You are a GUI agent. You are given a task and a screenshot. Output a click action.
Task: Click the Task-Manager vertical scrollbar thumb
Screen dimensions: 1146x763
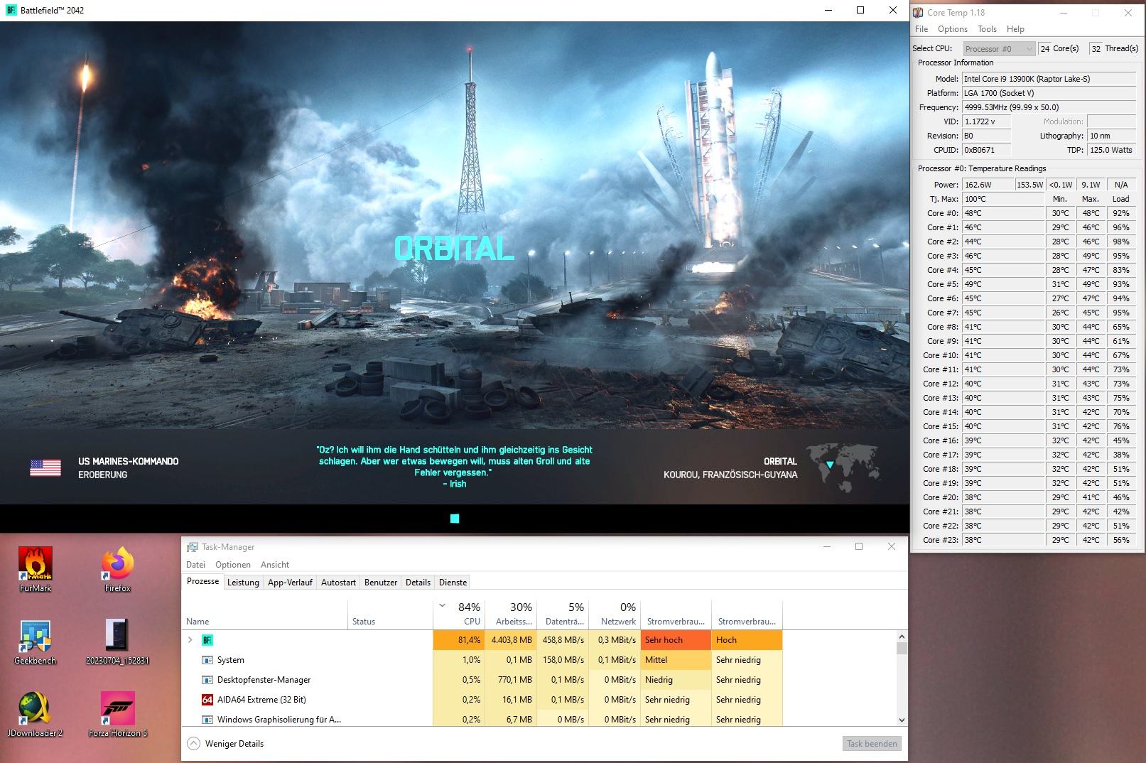(902, 648)
